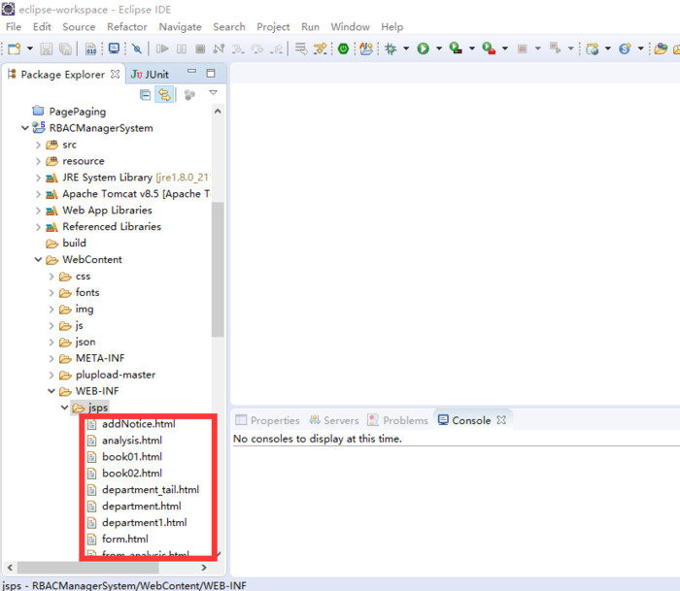Viewport: 680px width, 591px height.
Task: Click the Save All icon
Action: [65, 49]
